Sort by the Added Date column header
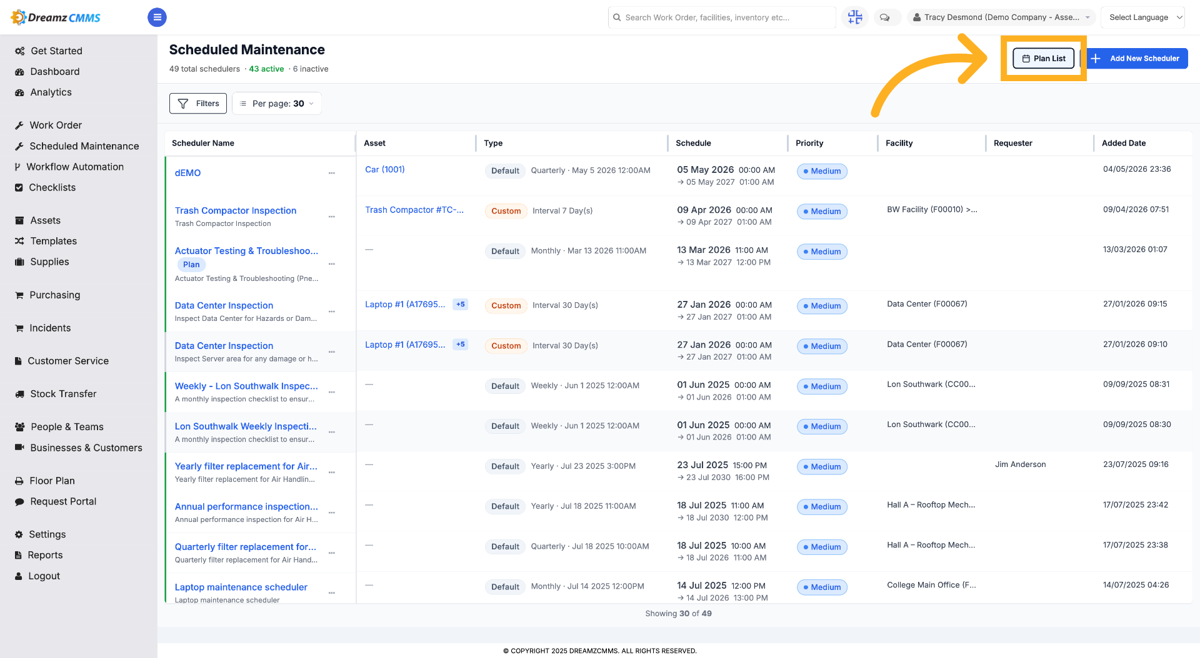 click(1124, 143)
